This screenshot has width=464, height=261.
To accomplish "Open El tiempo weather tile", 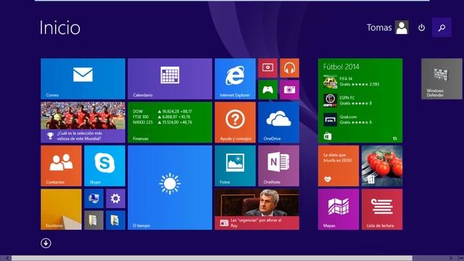I will pos(170,188).
